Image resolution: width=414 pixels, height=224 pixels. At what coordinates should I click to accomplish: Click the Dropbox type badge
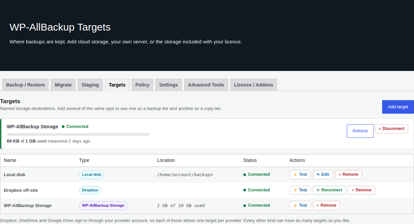click(x=90, y=190)
